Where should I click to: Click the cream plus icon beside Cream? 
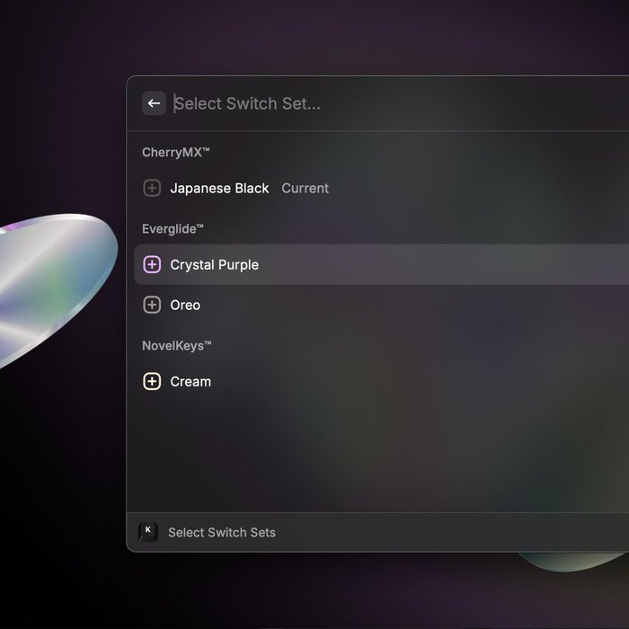click(x=152, y=382)
